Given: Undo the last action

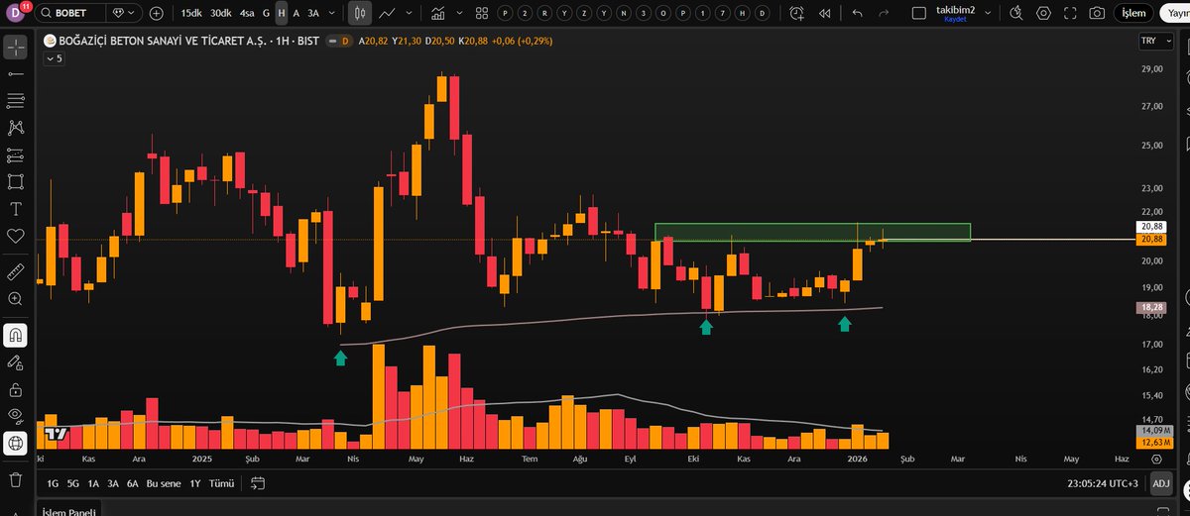Looking at the screenshot, I should tap(857, 13).
